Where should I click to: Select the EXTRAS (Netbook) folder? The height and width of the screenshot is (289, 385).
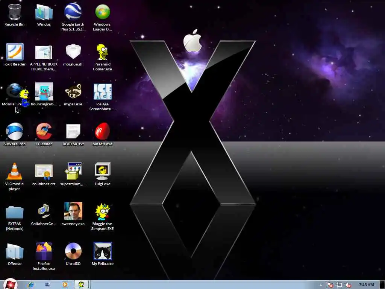pos(15,212)
